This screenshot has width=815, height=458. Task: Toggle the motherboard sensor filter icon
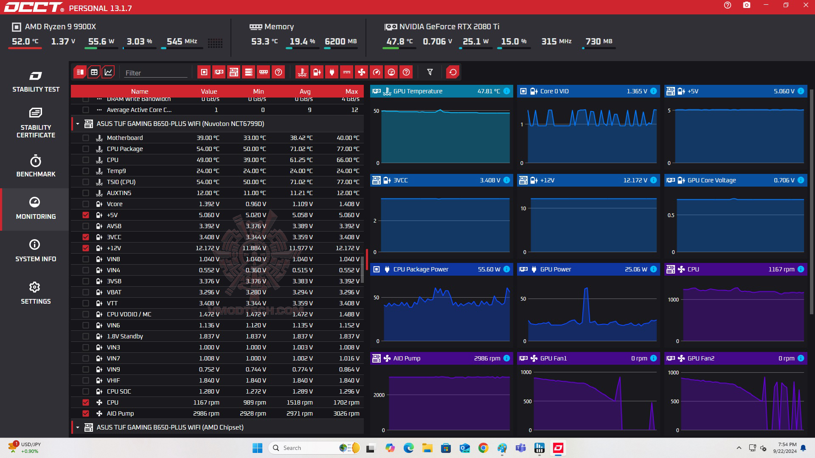tap(234, 72)
